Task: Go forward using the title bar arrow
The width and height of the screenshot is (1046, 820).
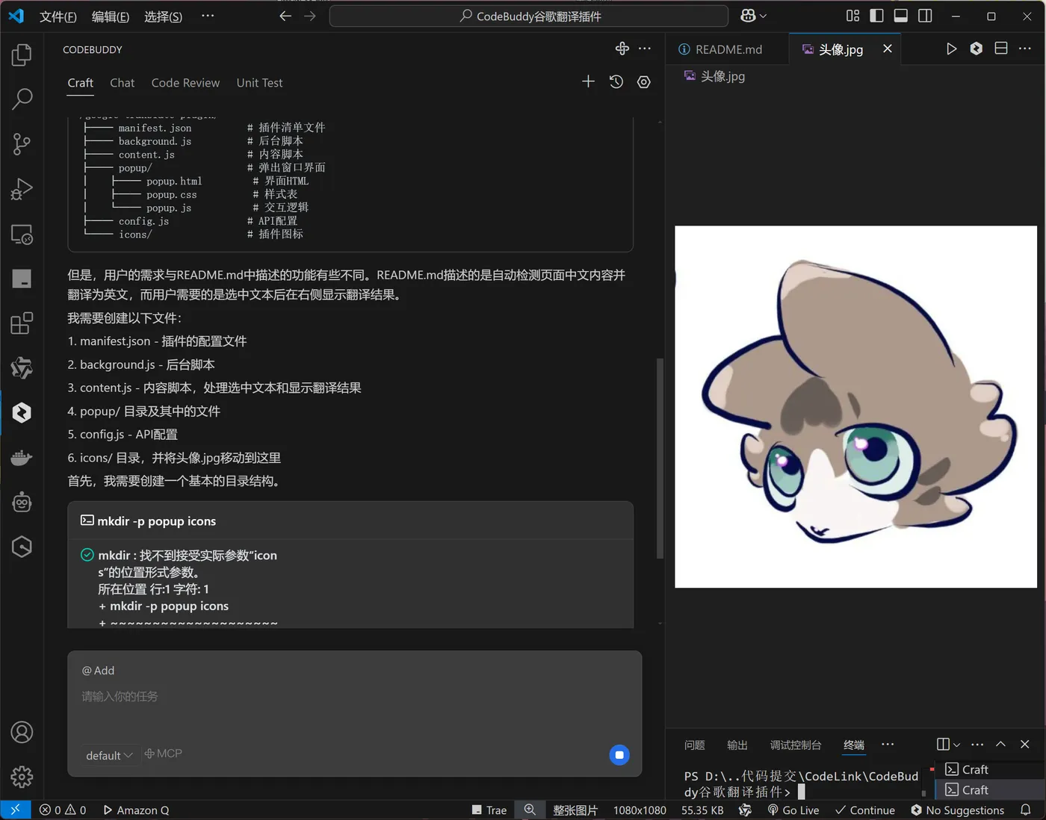Action: pyautogui.click(x=310, y=16)
